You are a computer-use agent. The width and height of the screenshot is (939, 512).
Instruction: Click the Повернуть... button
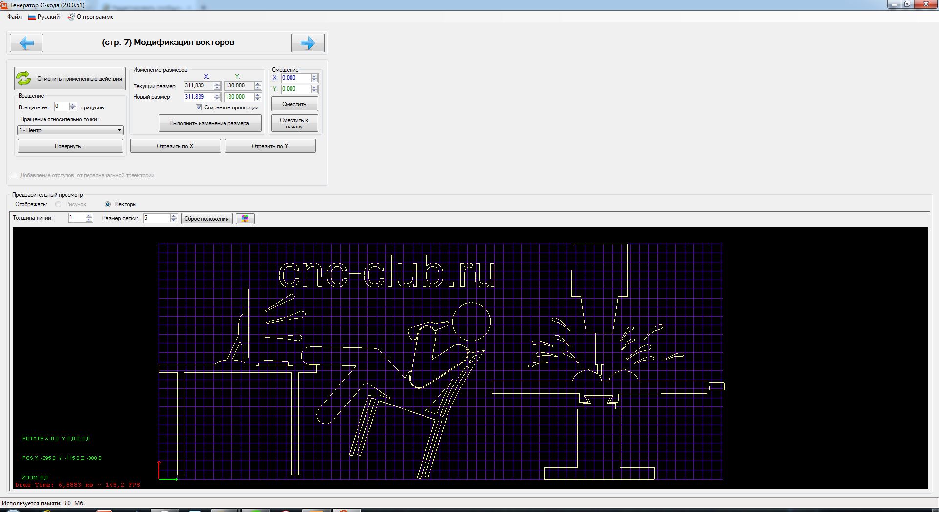pyautogui.click(x=70, y=146)
